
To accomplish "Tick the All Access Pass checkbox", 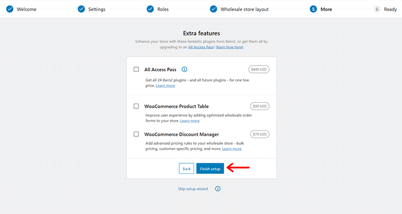I will click(136, 69).
